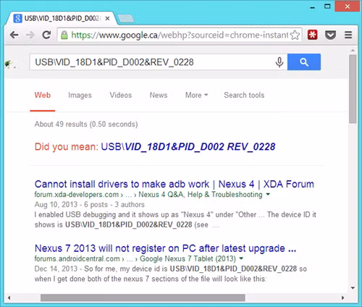Close the USB\VID_18D1 browser tab
This screenshot has height=307, width=362.
108,19
